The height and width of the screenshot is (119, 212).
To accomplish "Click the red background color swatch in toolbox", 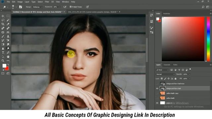I will (x=7, y=69).
